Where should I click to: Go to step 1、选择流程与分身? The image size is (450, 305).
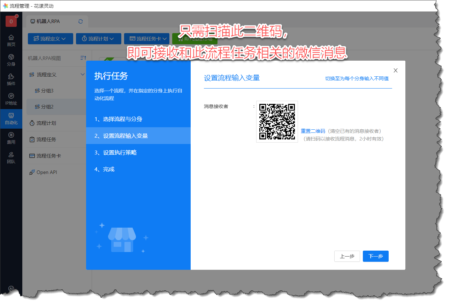pos(138,119)
